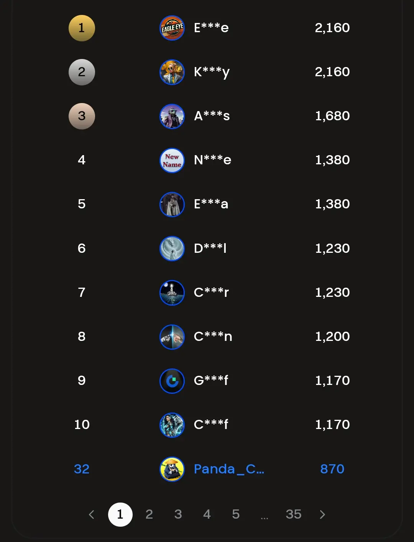
Task: Go to next page with right chevron
Action: tap(322, 514)
